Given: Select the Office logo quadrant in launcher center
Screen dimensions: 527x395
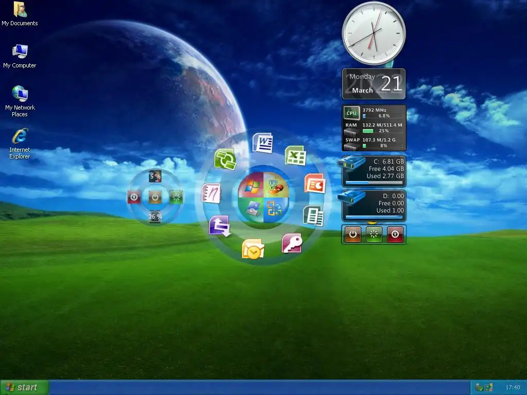Looking at the screenshot, I should tap(276, 210).
